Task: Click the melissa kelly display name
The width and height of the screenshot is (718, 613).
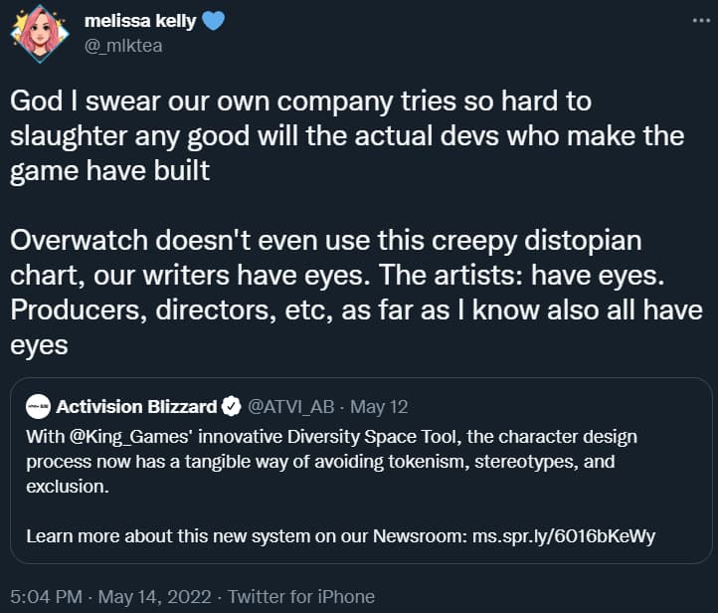Action: point(140,21)
